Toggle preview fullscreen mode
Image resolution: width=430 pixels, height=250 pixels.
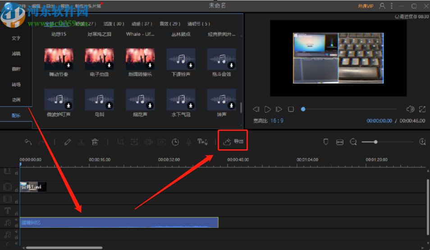click(422, 109)
